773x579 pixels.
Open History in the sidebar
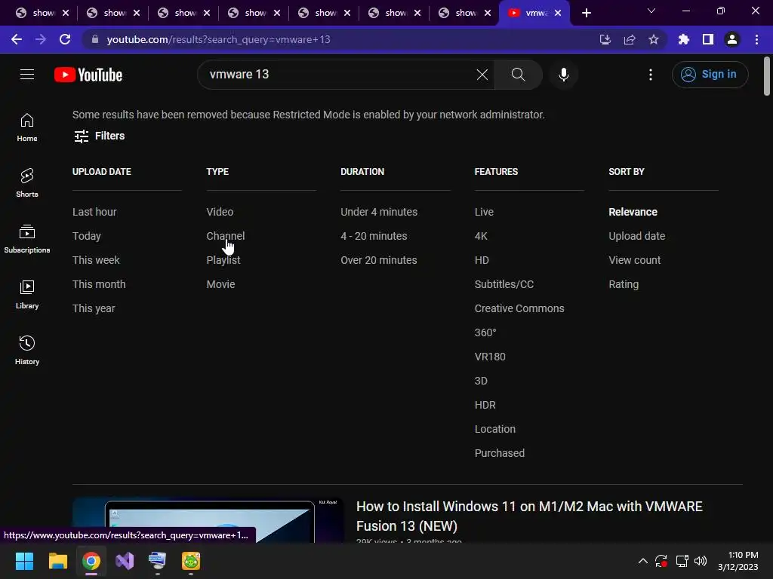(27, 350)
